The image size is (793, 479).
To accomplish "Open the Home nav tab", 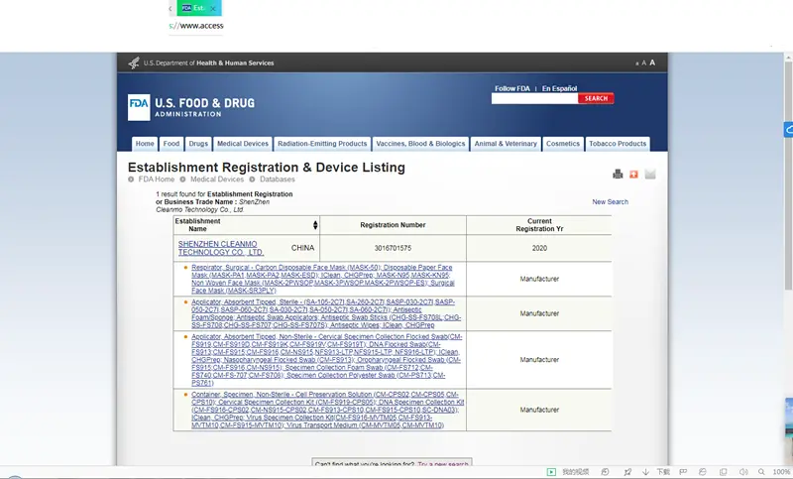I will pyautogui.click(x=145, y=144).
